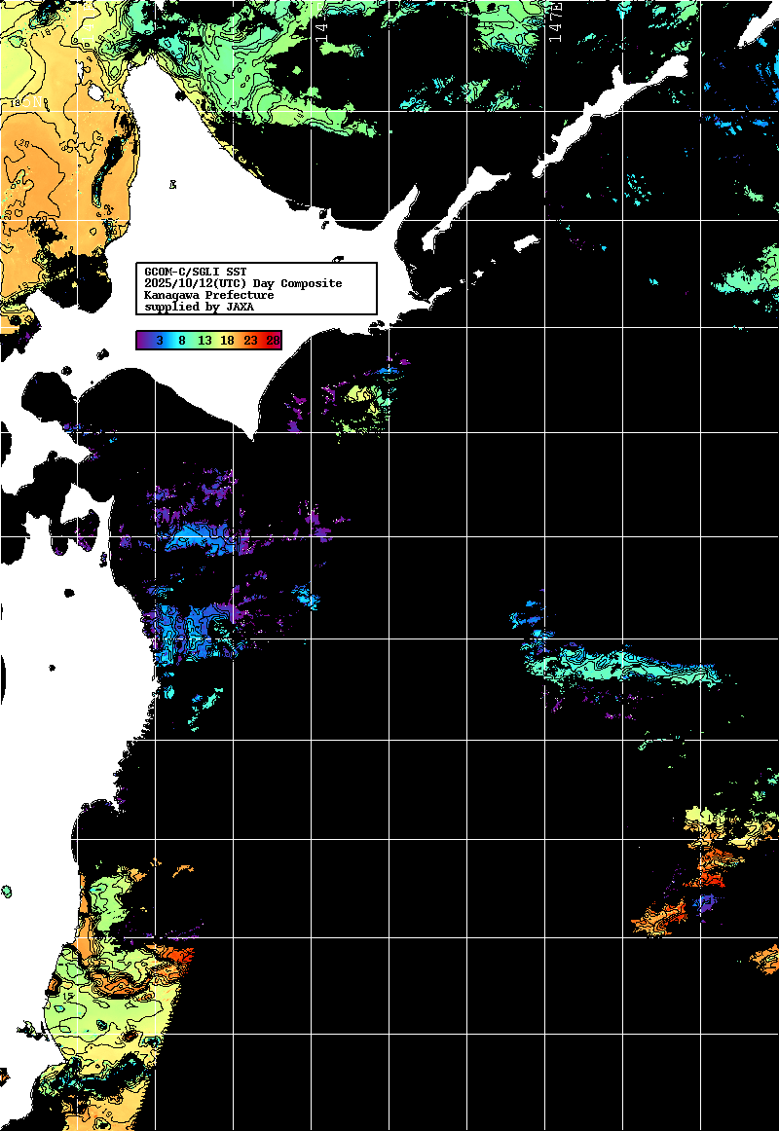This screenshot has height=1131, width=779.
Task: Pick the purple 3 value on color scale
Action: (159, 341)
